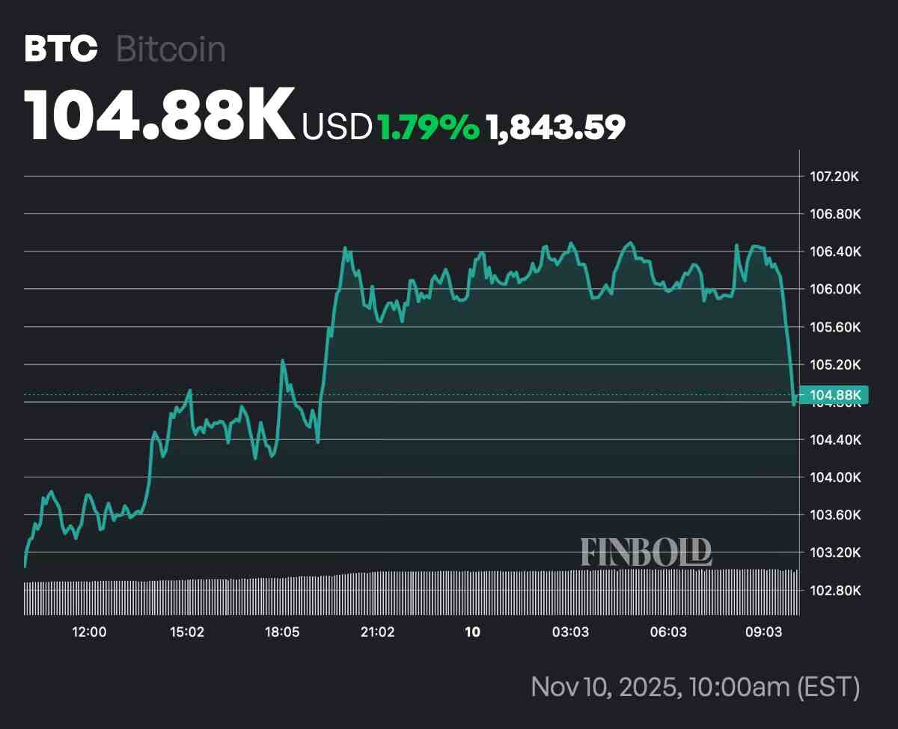898x729 pixels.
Task: Click the 09:03 time axis marker
Action: coord(763,632)
